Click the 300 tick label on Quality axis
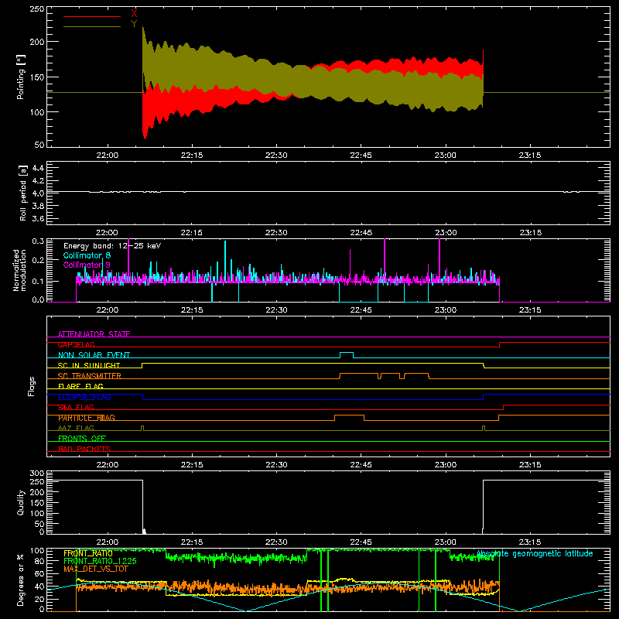619x619 pixels. pos(36,474)
